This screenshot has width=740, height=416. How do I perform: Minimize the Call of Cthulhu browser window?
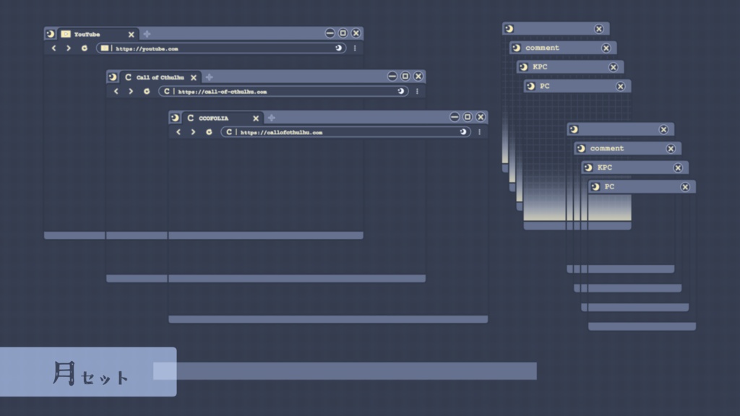[x=392, y=76]
